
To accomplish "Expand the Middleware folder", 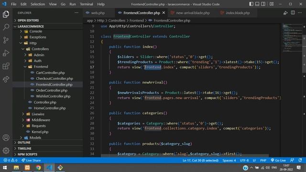I will pos(41,120).
